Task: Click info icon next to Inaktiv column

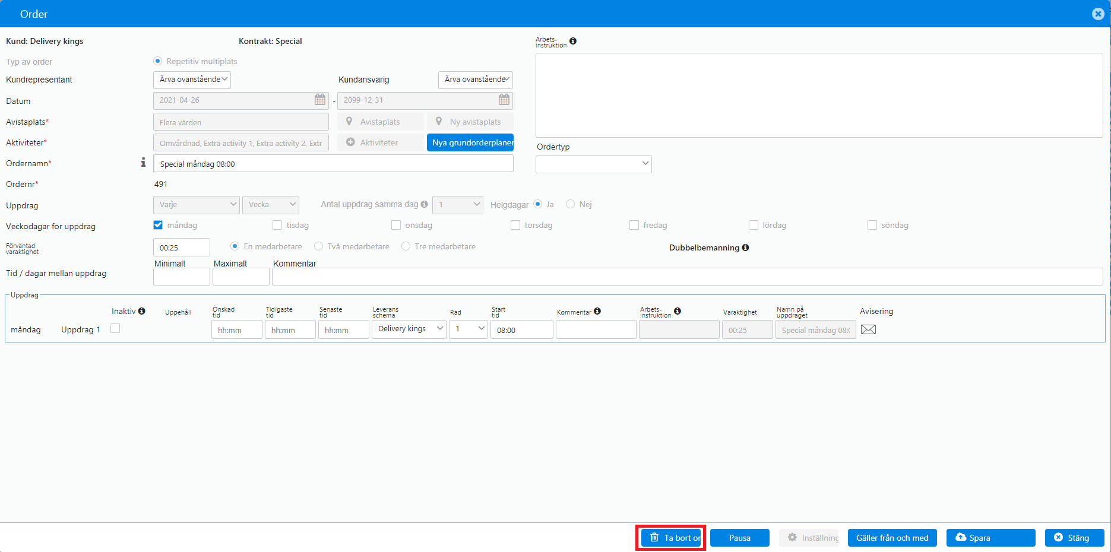Action: (x=141, y=311)
